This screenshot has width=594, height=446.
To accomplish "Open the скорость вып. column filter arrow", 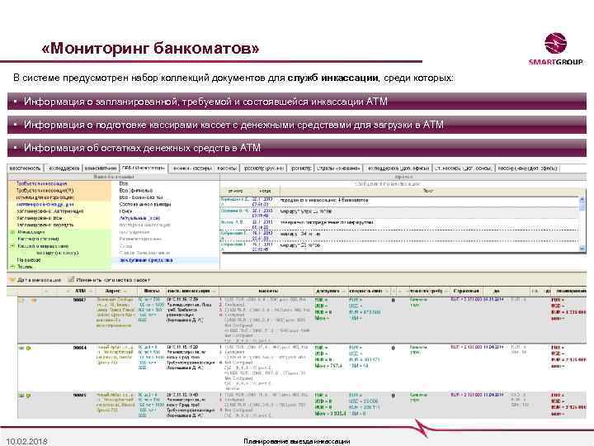I will coord(386,291).
